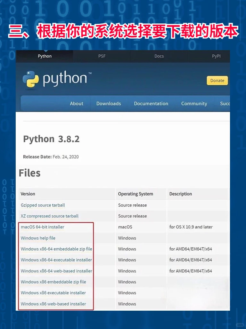Download Windows x86 embeddable zip file
Image resolution: width=246 pixels, height=329 pixels.
click(x=53, y=282)
